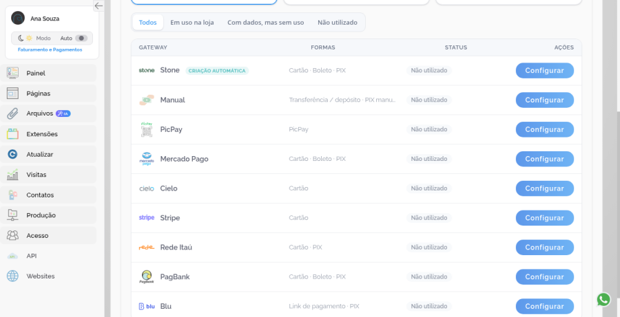The image size is (620, 317).
Task: Click the Stripe logo
Action: [147, 217]
